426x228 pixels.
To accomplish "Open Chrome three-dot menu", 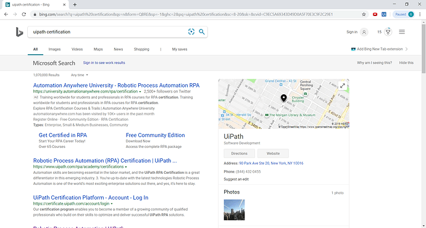I will click(x=420, y=14).
